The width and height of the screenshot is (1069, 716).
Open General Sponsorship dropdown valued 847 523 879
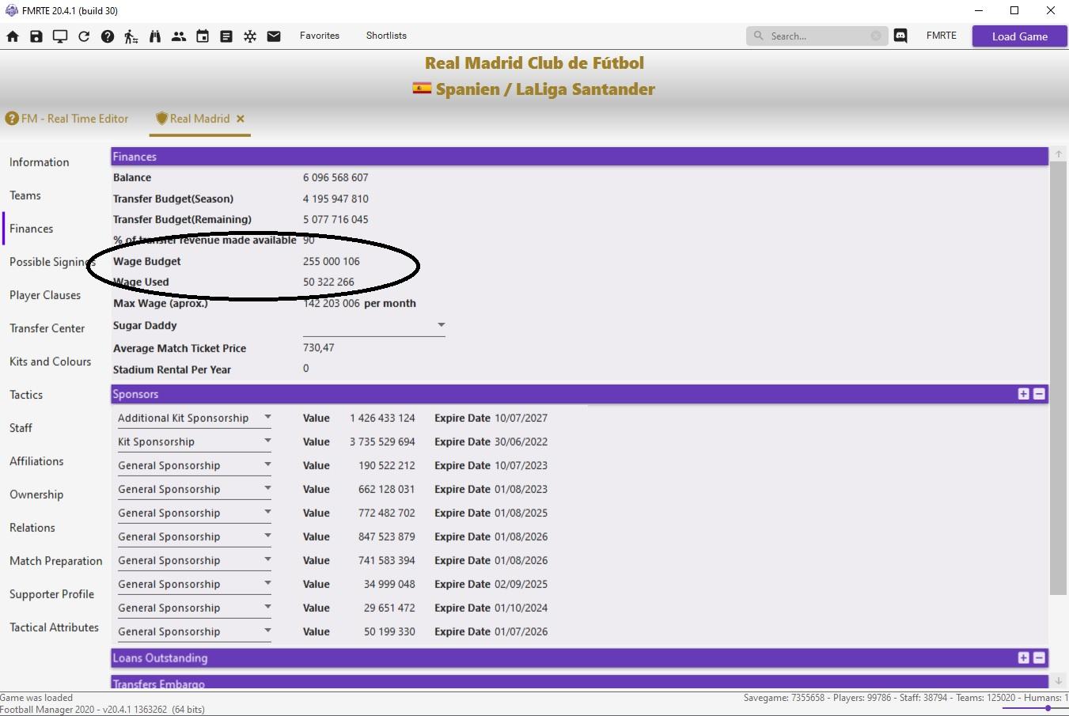point(195,536)
